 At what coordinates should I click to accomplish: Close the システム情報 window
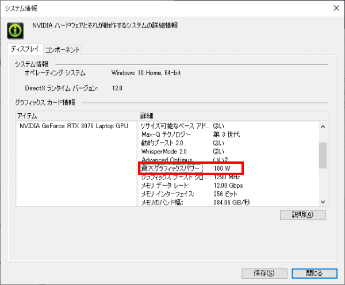[x=336, y=8]
